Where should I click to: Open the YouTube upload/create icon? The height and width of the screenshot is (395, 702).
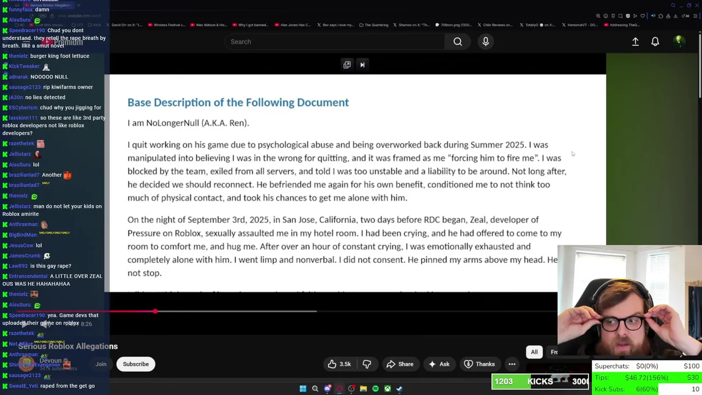[635, 42]
